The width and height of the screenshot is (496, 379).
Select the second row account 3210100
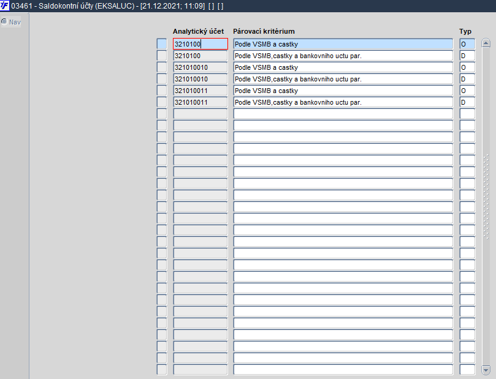[x=200, y=56]
